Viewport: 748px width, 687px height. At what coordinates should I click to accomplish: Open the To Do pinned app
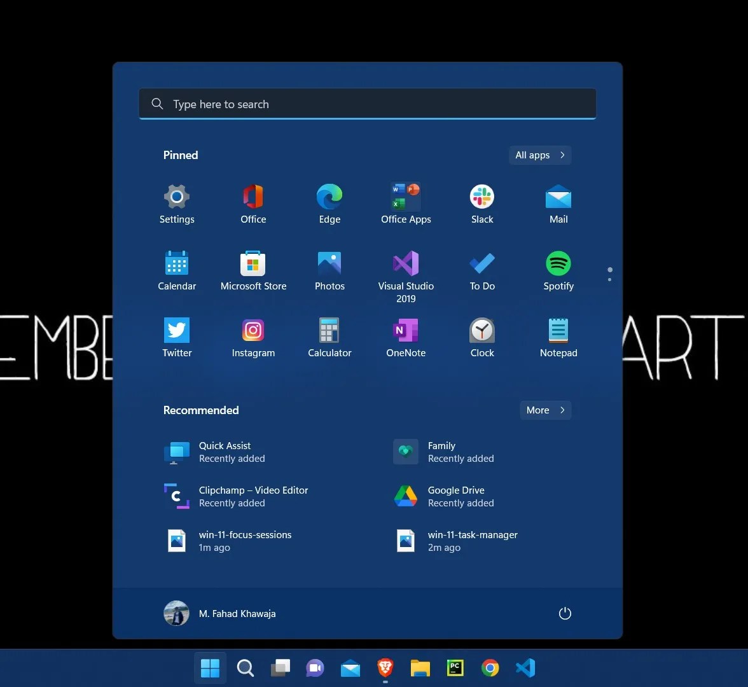coord(482,270)
